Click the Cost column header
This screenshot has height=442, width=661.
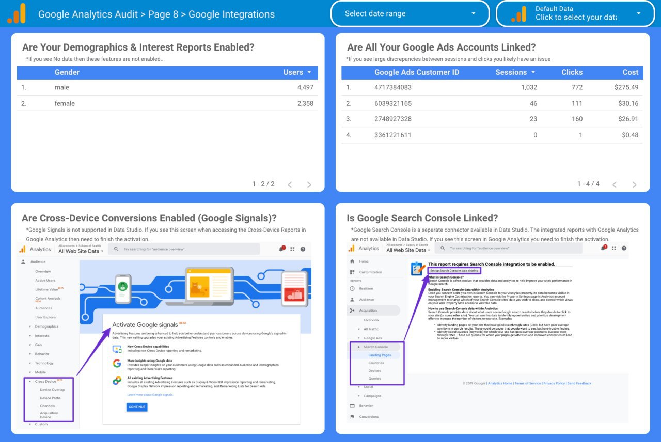pyautogui.click(x=631, y=72)
